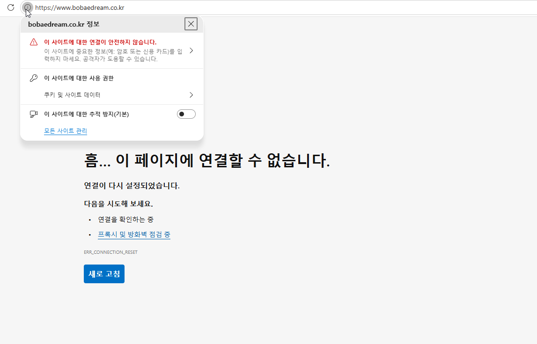Image resolution: width=537 pixels, height=344 pixels.
Task: Click the red warning triangle icon
Action: coord(33,42)
